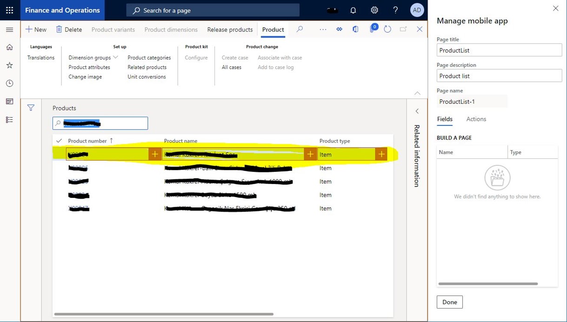The width and height of the screenshot is (567, 322).
Task: Collapse the ribbon action pane chevron
Action: click(x=417, y=93)
